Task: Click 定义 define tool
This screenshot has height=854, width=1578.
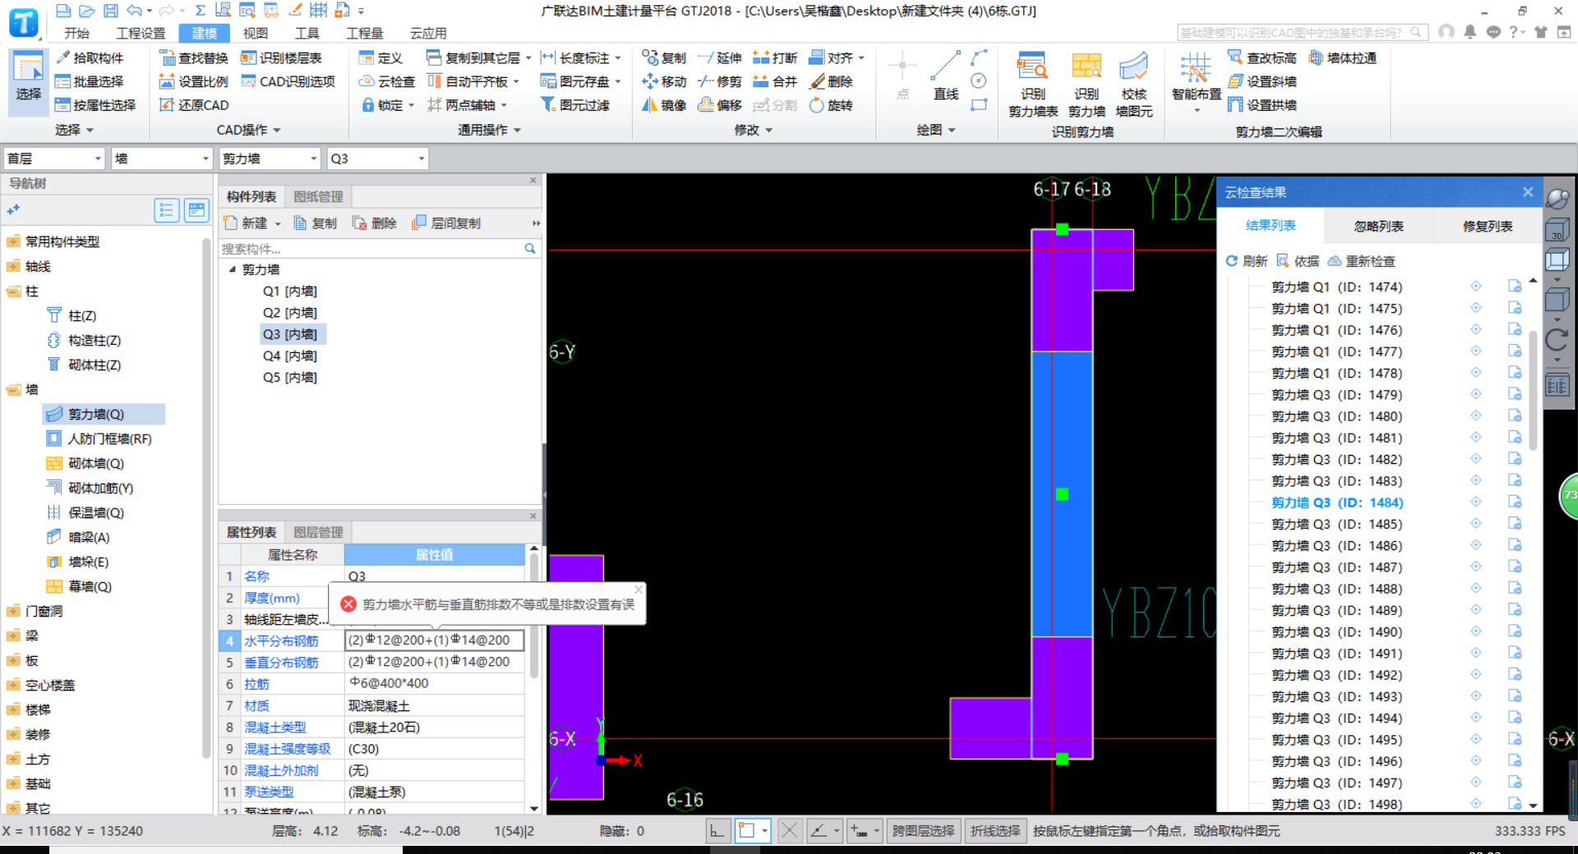Action: pyautogui.click(x=381, y=57)
